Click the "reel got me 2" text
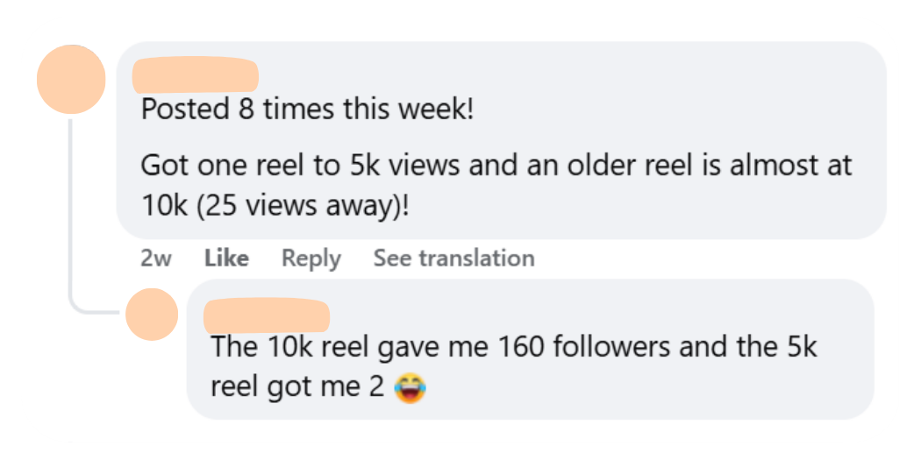The width and height of the screenshot is (921, 460). [x=296, y=386]
